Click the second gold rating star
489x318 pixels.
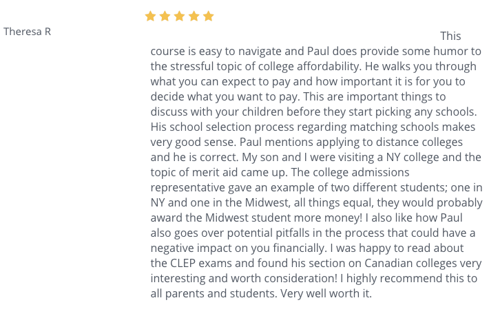[165, 16]
